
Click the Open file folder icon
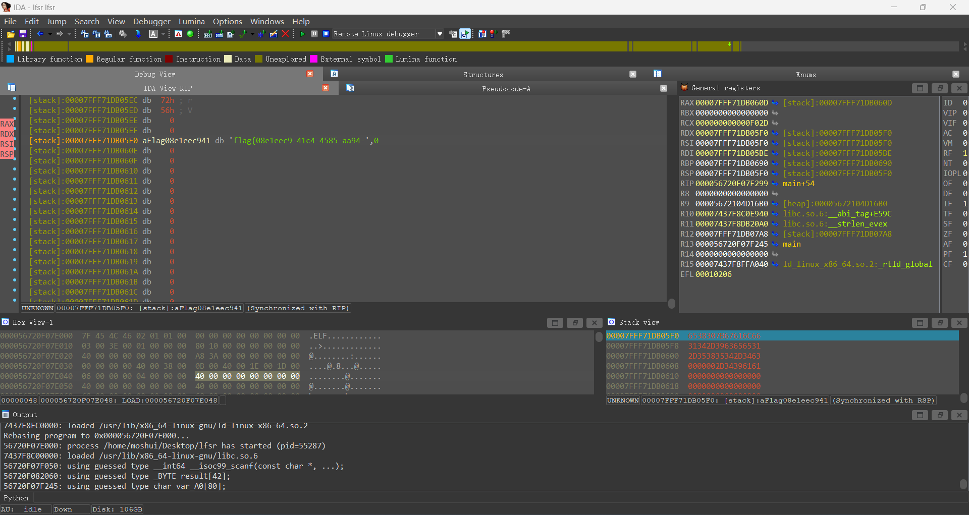click(11, 34)
